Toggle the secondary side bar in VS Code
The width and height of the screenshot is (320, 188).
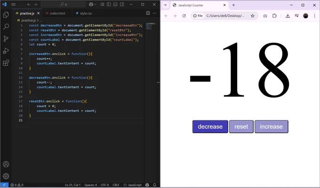coord(122,4)
